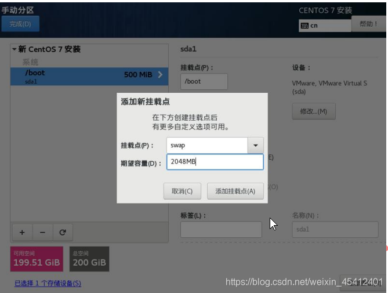Click the sda1 heading on right panel
This screenshot has width=388, height=293.
coord(188,49)
